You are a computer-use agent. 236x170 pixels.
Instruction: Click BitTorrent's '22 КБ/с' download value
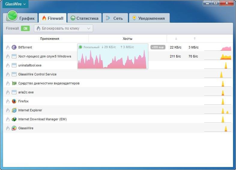(176, 47)
